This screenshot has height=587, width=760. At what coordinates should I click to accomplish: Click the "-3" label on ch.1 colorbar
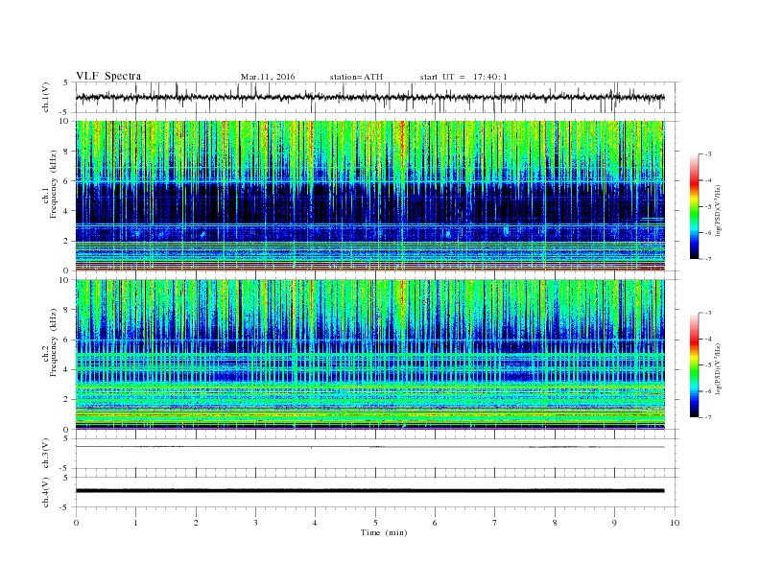pyautogui.click(x=708, y=154)
